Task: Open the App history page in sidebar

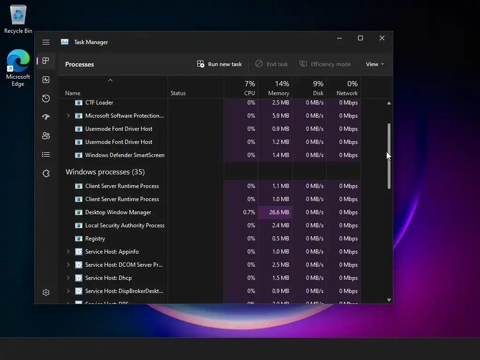Action: pos(46,98)
